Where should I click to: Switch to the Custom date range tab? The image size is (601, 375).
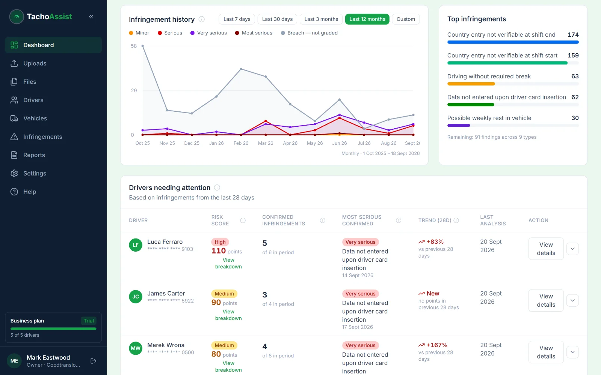pyautogui.click(x=406, y=19)
